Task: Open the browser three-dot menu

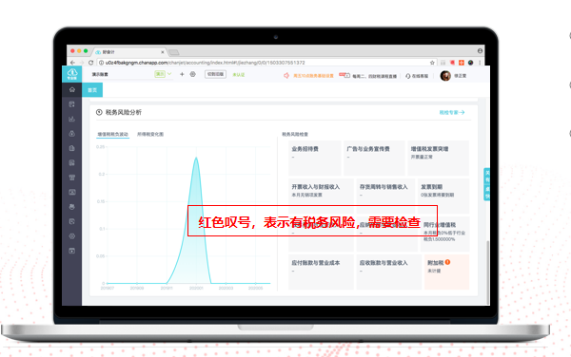Action: [x=480, y=63]
